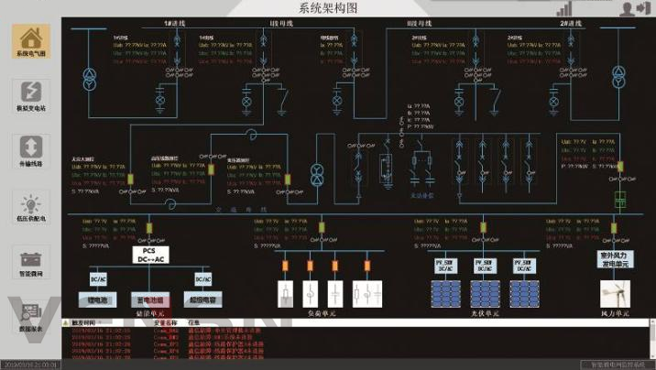Image resolution: width=656 pixels, height=370 pixels.
Task: Click the DC/AC box above 锂电池
Action: pyautogui.click(x=98, y=279)
